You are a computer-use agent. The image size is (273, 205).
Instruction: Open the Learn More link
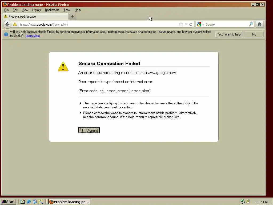pyautogui.click(x=33, y=36)
